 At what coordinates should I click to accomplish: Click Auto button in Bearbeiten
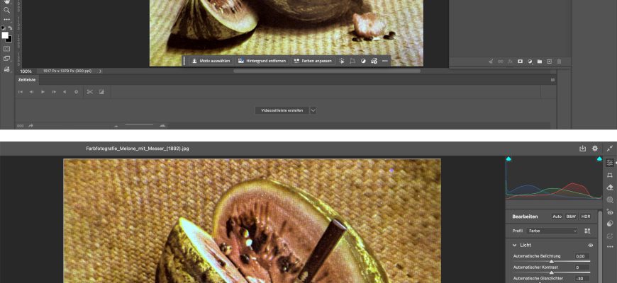click(557, 216)
